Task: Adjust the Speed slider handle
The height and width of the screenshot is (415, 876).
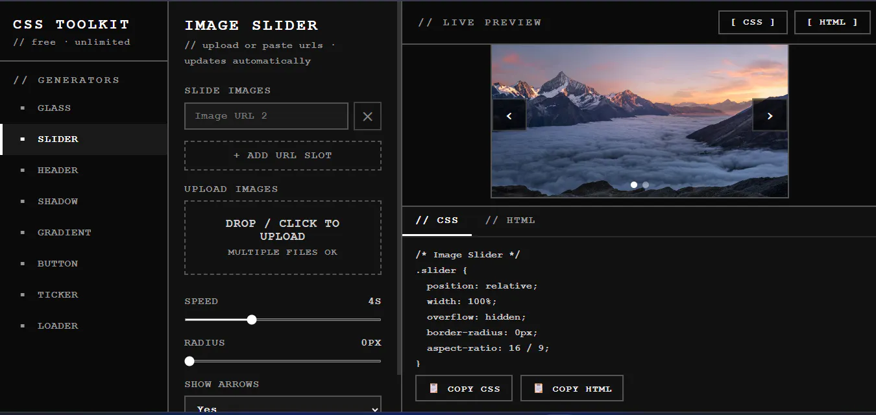Action: click(252, 320)
